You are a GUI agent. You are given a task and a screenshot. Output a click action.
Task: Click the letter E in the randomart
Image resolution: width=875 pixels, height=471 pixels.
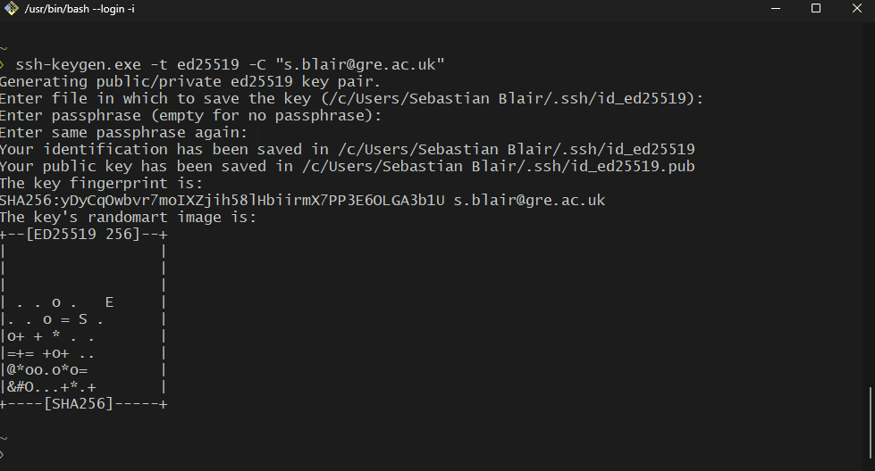click(109, 302)
